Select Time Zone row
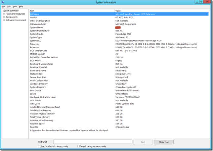Viewport: 213px width, 151px height. tap(119, 104)
